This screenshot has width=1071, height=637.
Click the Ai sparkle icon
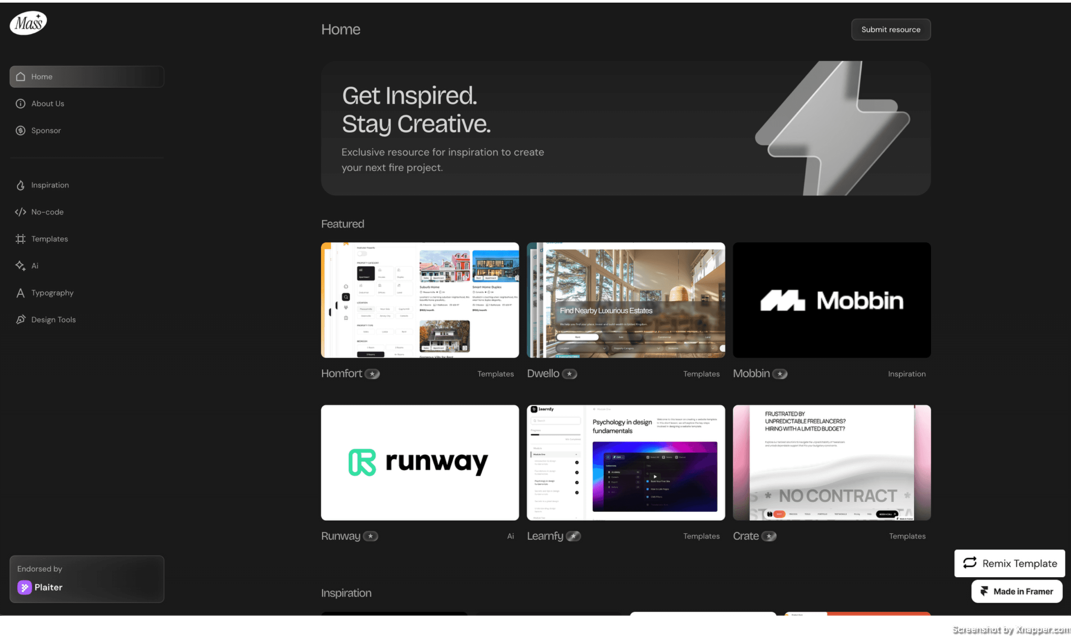[x=20, y=266]
